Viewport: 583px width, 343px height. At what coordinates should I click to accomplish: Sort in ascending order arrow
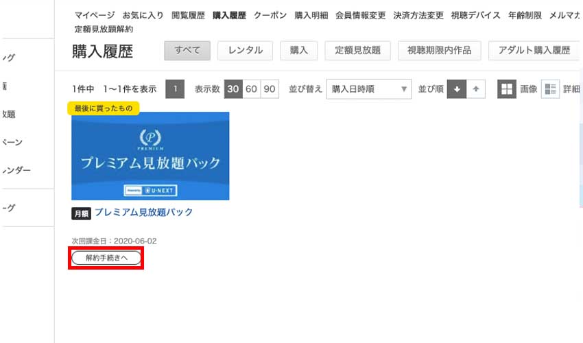(x=476, y=89)
